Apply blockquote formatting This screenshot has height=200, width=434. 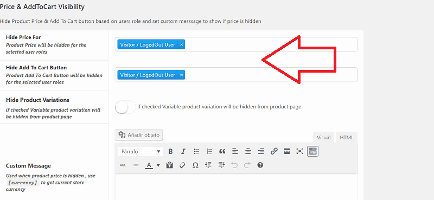[222, 151]
